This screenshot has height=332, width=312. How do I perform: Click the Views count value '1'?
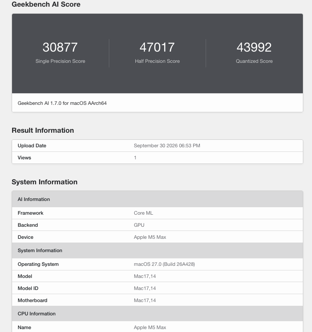pos(135,158)
